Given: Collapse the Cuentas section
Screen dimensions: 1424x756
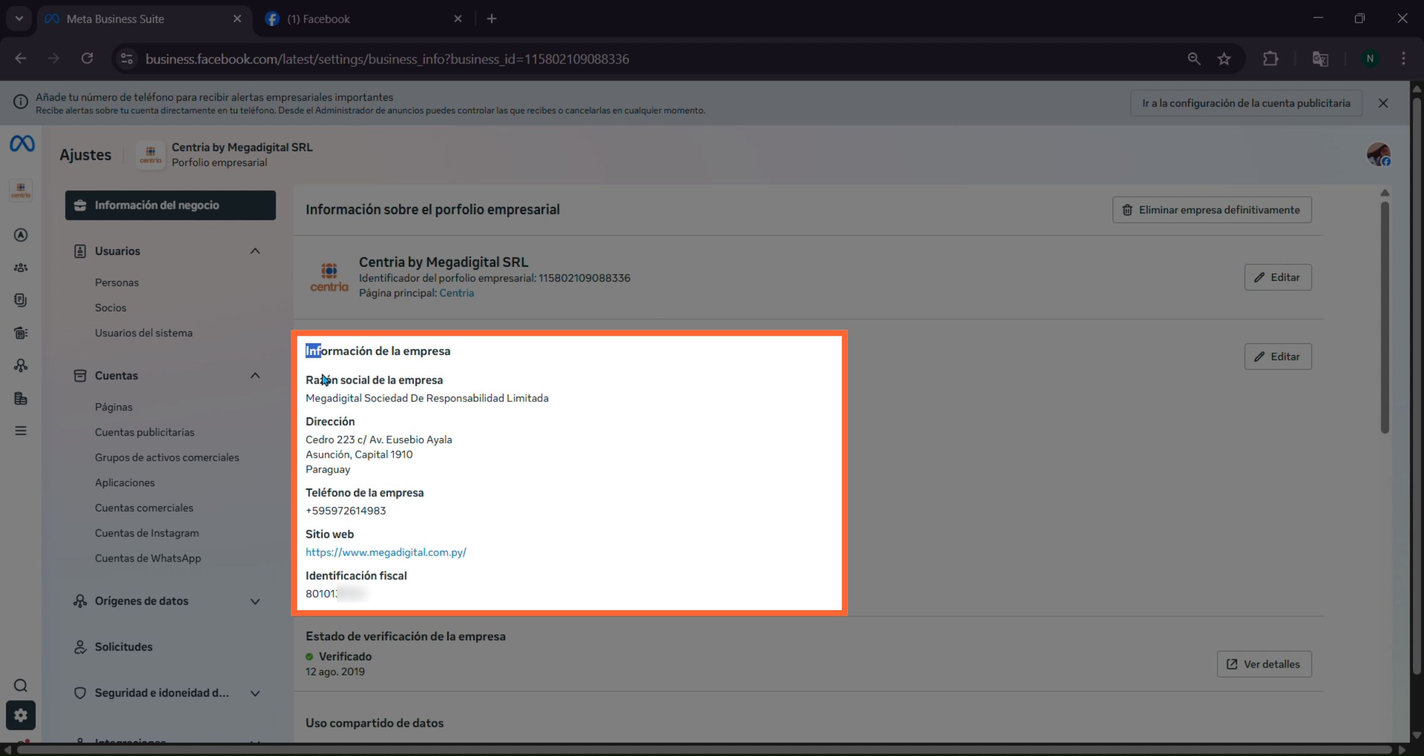Looking at the screenshot, I should [255, 375].
